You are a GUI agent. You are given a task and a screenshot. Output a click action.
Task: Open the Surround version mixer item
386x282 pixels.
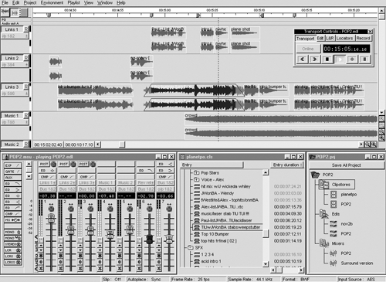coord(357,263)
